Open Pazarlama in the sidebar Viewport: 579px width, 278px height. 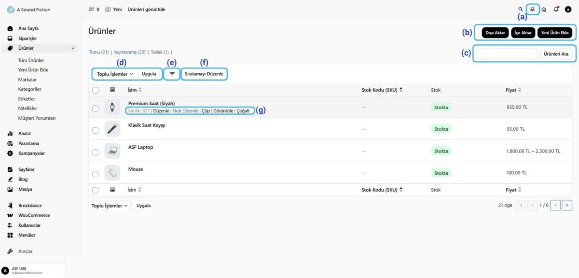(x=28, y=143)
